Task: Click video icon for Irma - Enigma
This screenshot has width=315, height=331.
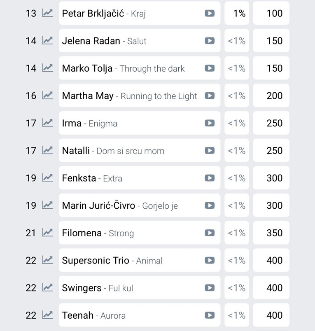Action: click(x=210, y=123)
